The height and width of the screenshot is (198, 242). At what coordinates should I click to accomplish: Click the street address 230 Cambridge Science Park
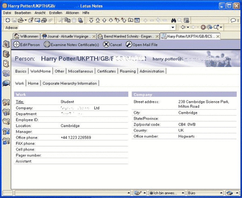click(204, 102)
